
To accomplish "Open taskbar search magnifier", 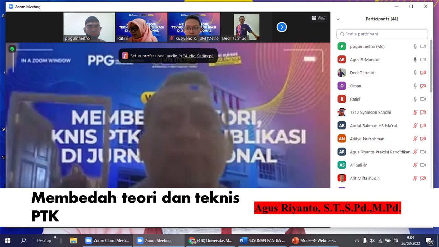I will (x=23, y=240).
